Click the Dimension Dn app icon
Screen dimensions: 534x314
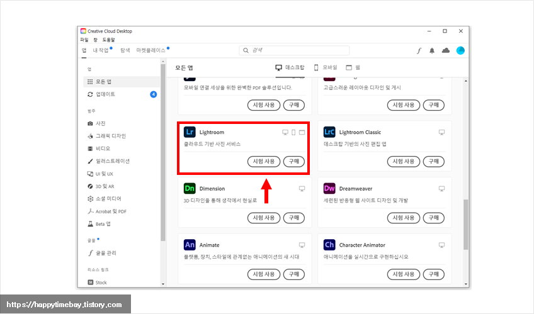pos(190,189)
